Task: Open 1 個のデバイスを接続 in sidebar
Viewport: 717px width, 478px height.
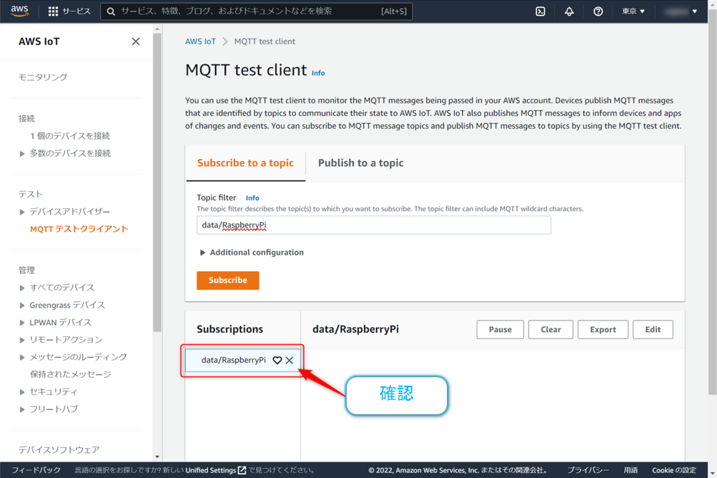Action: [x=70, y=136]
